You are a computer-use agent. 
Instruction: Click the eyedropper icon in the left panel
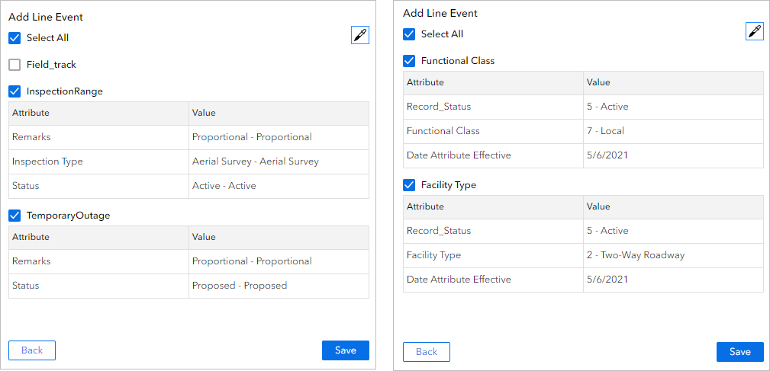coord(359,35)
